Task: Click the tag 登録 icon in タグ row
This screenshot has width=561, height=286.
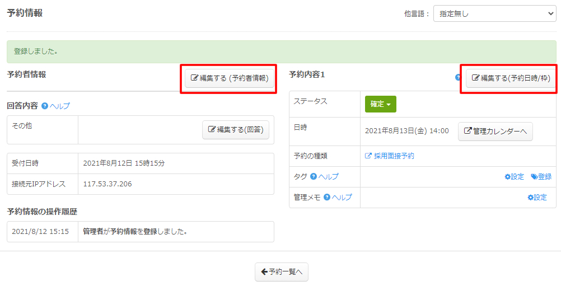Action: (541, 177)
